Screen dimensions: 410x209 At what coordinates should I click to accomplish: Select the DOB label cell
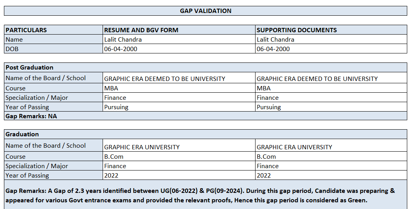[12, 49]
